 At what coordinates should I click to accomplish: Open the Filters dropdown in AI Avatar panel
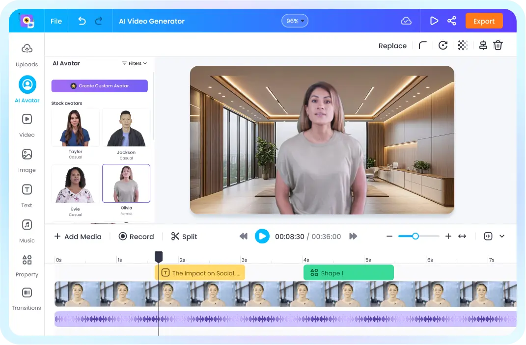(134, 63)
